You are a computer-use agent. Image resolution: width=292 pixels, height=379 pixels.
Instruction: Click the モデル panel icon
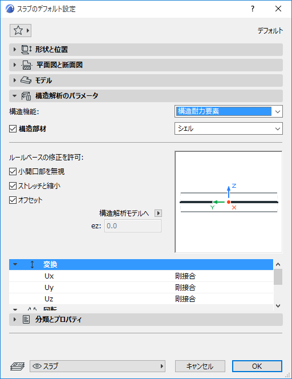[x=26, y=80]
